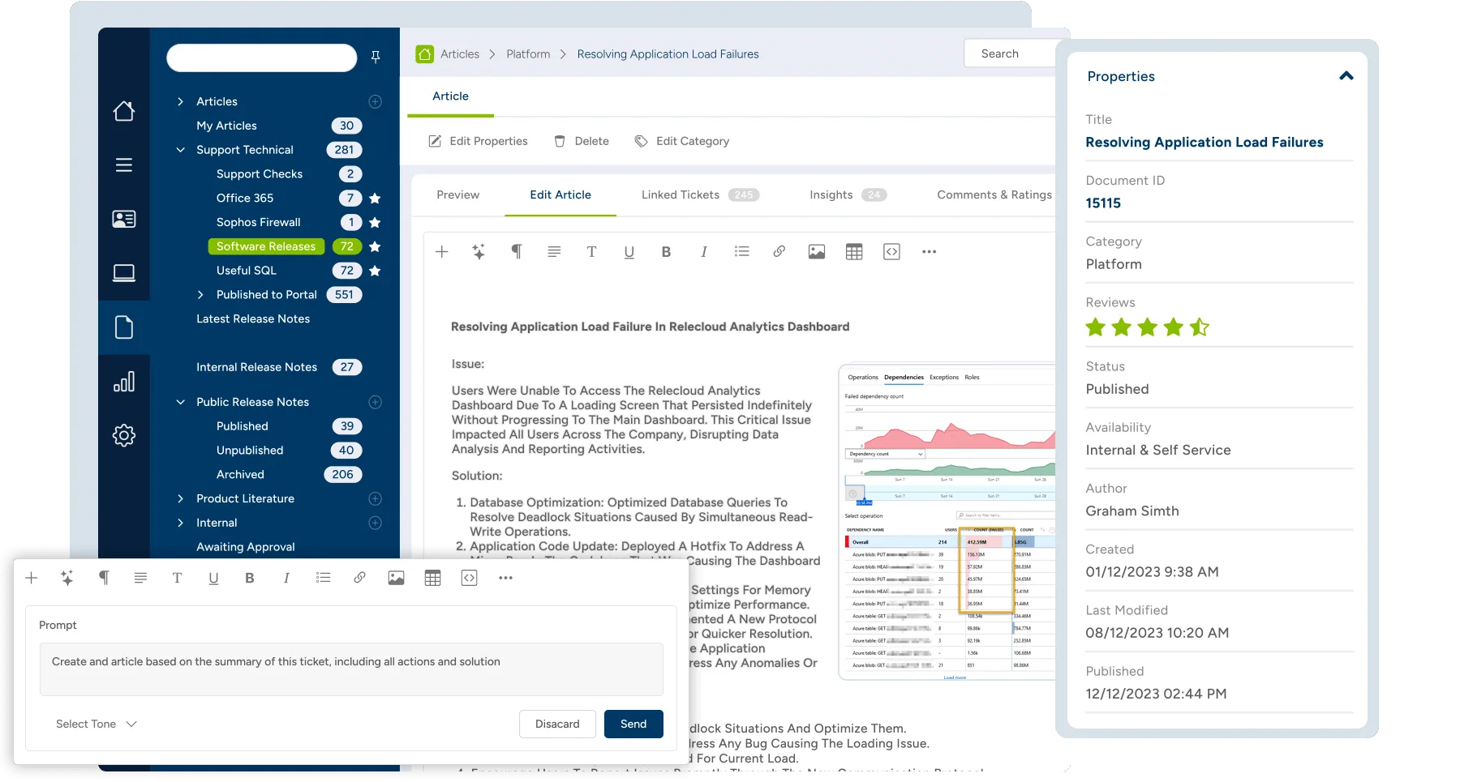
Task: Go to Platform breadcrumb link
Action: (x=528, y=54)
